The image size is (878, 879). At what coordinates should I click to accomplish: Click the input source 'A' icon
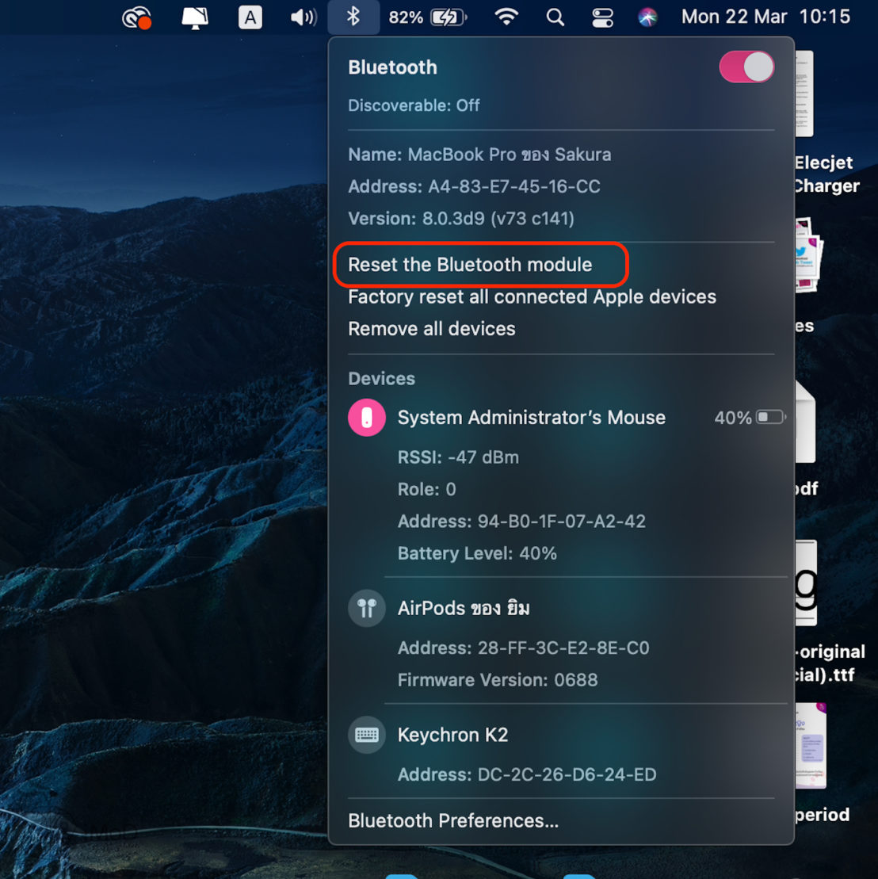click(250, 17)
